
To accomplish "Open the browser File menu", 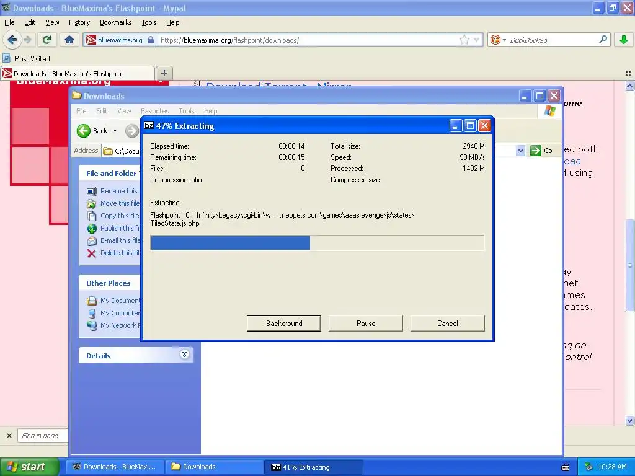I will point(9,22).
